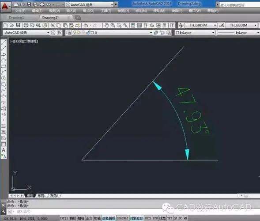Screen dimensions: 260x221
Task: Open the Dimension Style manager icon
Action: click(222, 25)
